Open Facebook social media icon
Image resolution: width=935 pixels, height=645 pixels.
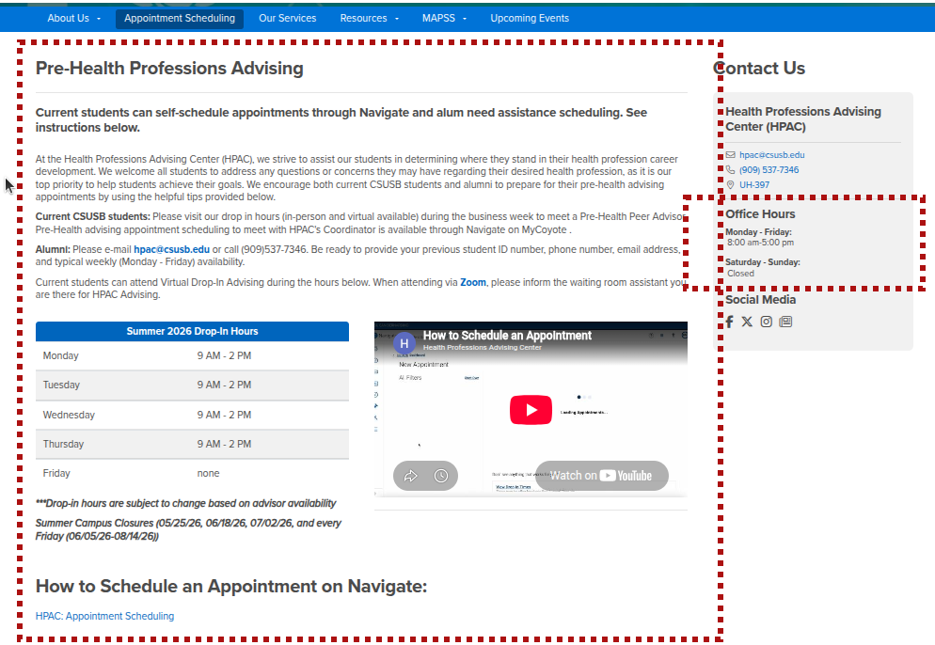pos(729,322)
